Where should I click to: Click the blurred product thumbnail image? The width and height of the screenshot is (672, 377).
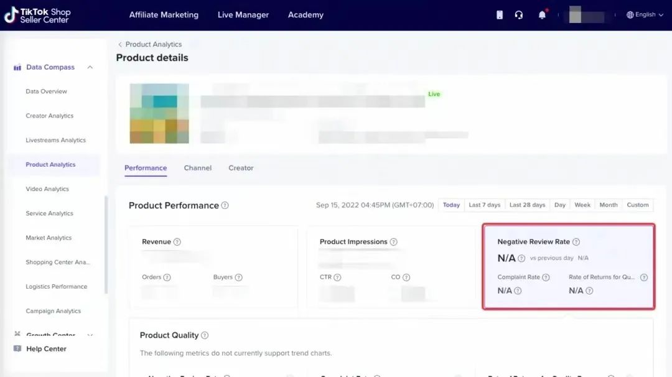pos(159,114)
